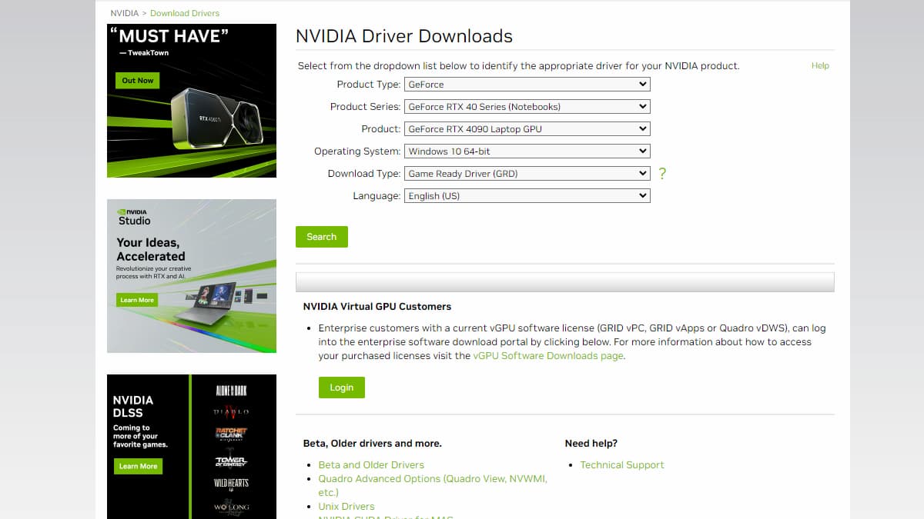Select the Product dropdown showing RTX 4090
Image resolution: width=924 pixels, height=519 pixels.
(527, 129)
